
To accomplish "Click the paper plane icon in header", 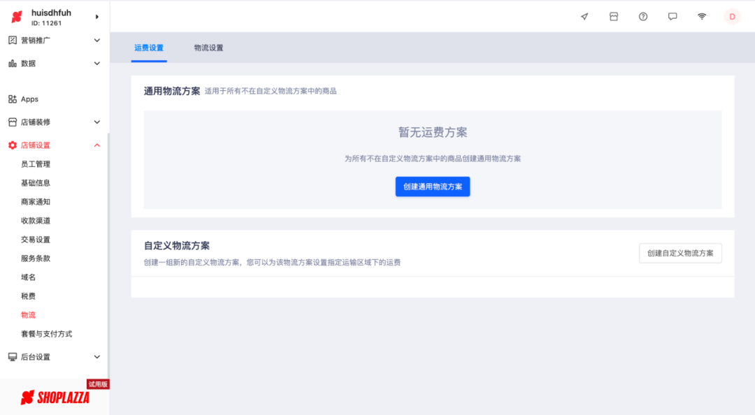I will coord(584,17).
